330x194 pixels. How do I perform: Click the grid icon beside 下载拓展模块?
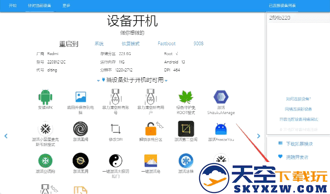pyautogui.click(x=280, y=143)
